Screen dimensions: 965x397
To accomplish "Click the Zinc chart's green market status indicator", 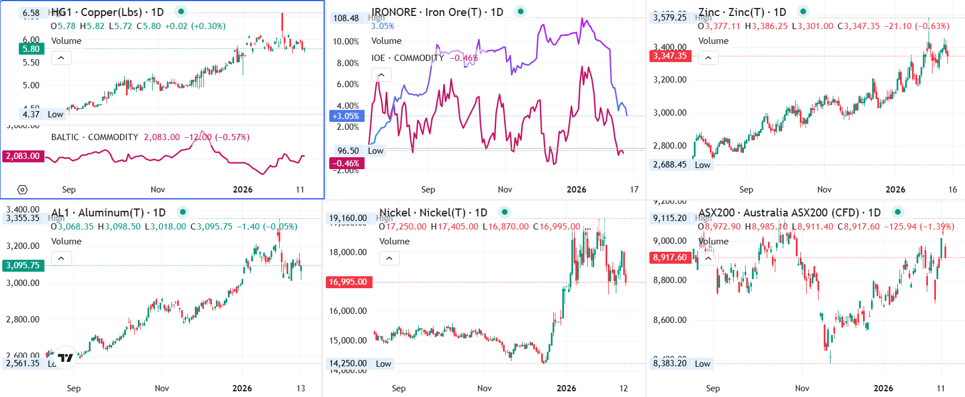I will tap(803, 11).
